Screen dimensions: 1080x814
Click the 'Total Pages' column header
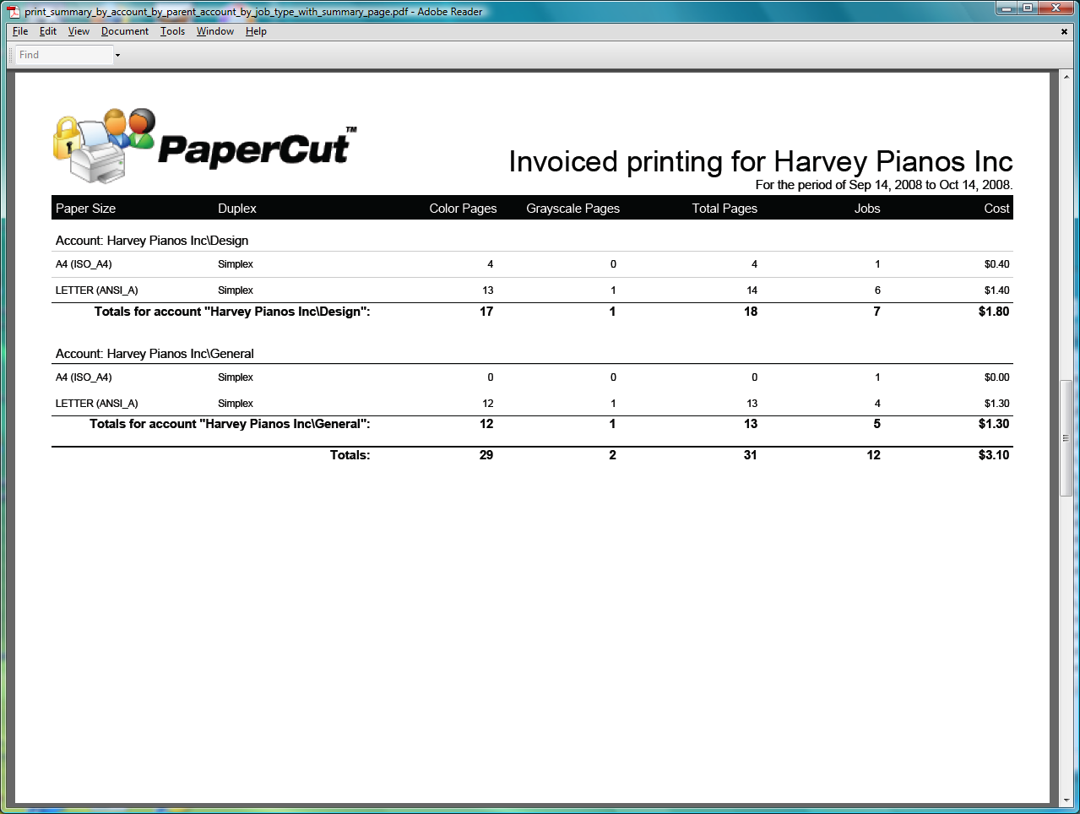(725, 209)
